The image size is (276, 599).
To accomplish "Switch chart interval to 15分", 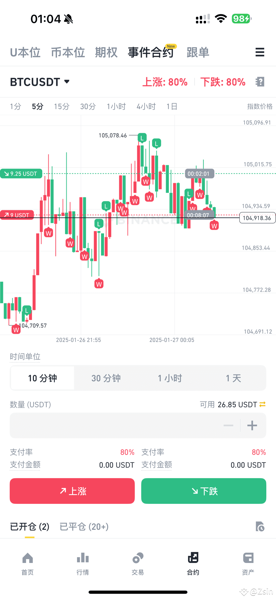I will pyautogui.click(x=61, y=106).
